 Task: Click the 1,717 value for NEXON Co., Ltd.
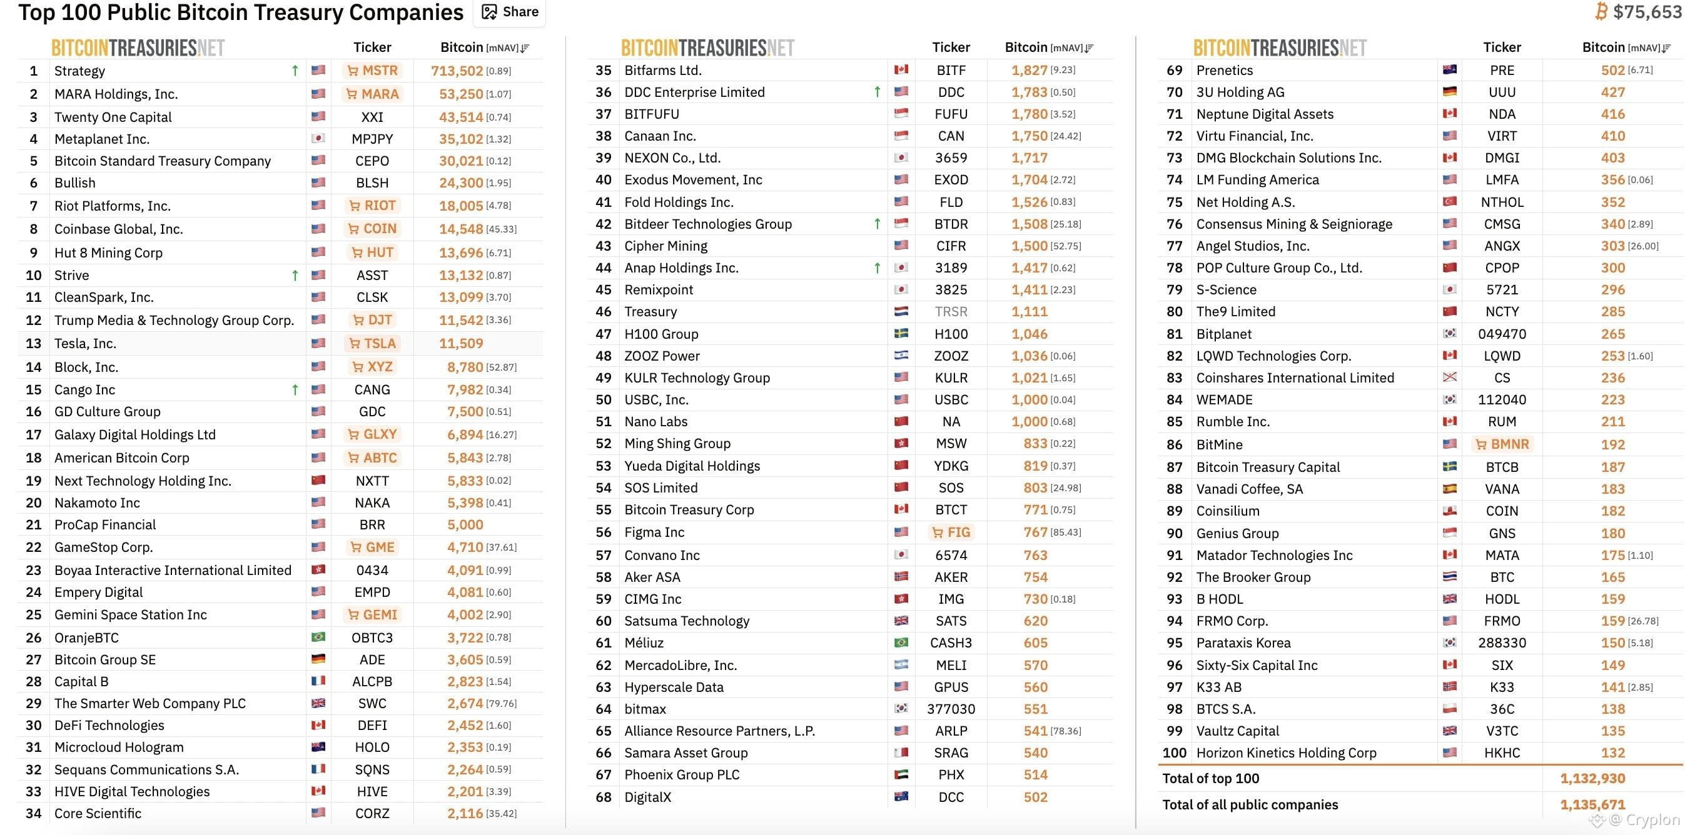tap(1030, 157)
